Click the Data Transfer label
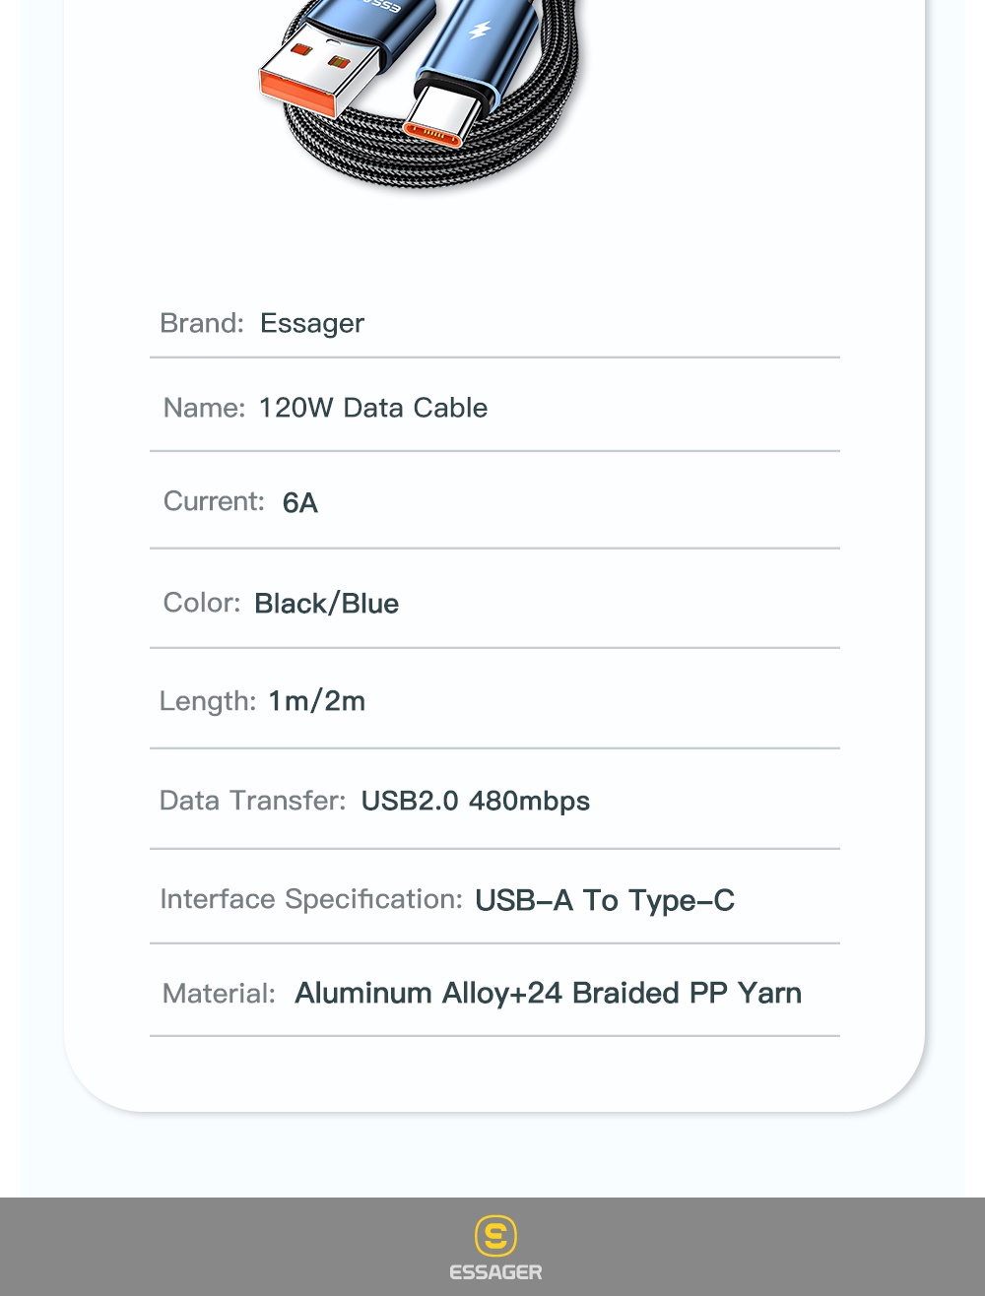Screen dimensions: 985x1296 pyautogui.click(x=253, y=800)
